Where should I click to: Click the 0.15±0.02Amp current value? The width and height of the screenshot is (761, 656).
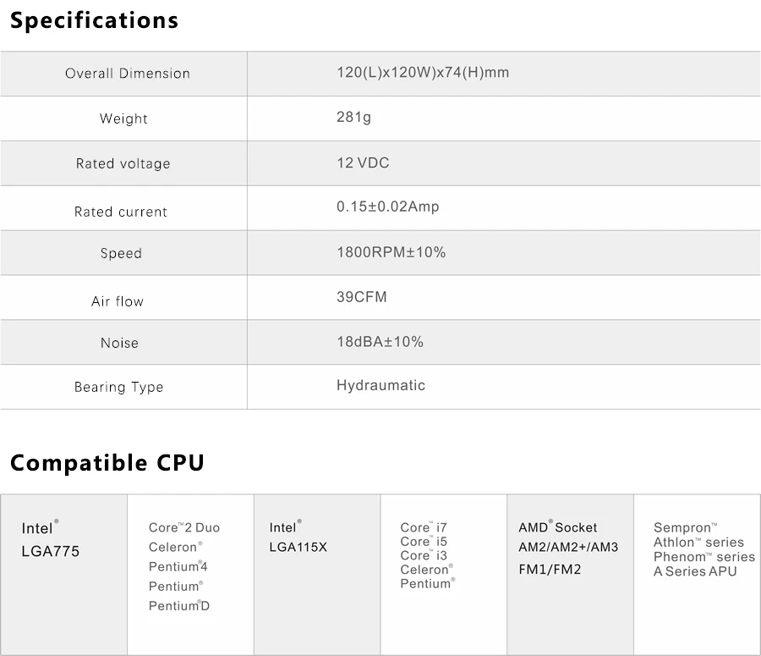387,207
